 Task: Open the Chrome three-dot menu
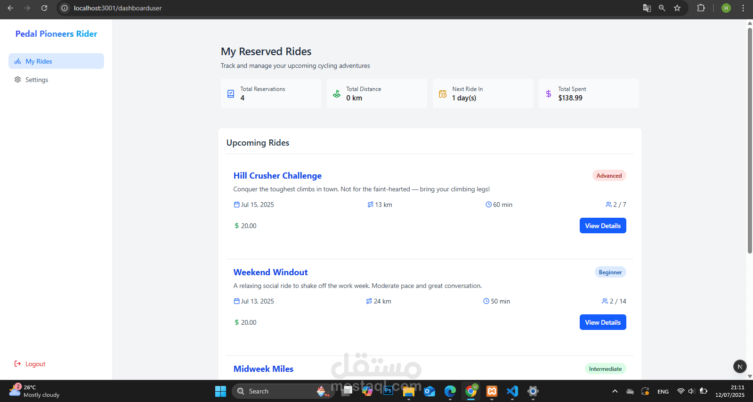coord(743,8)
